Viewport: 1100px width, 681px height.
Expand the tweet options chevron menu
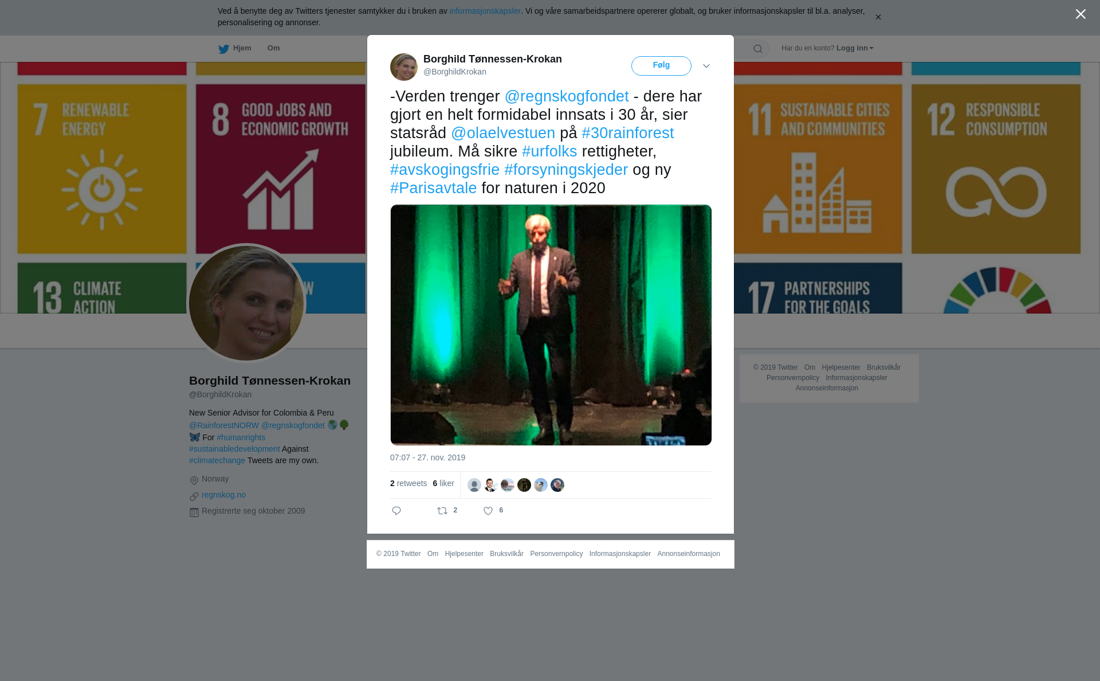[x=706, y=66]
